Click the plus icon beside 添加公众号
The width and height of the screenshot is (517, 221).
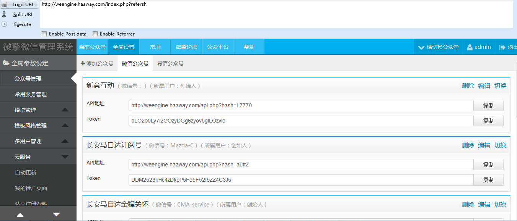tap(83, 63)
